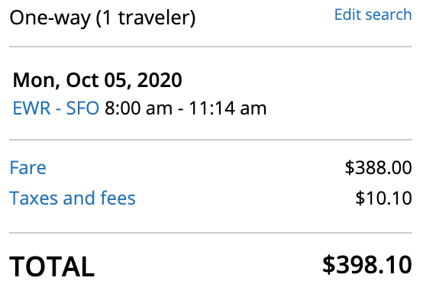Click the Edit search link
This screenshot has width=423, height=284.
coord(373,15)
